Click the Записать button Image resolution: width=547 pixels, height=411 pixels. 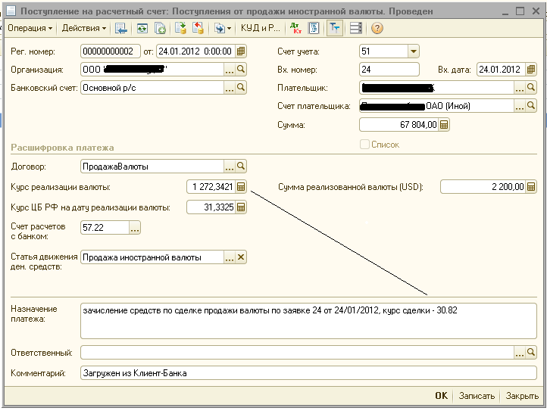(477, 396)
